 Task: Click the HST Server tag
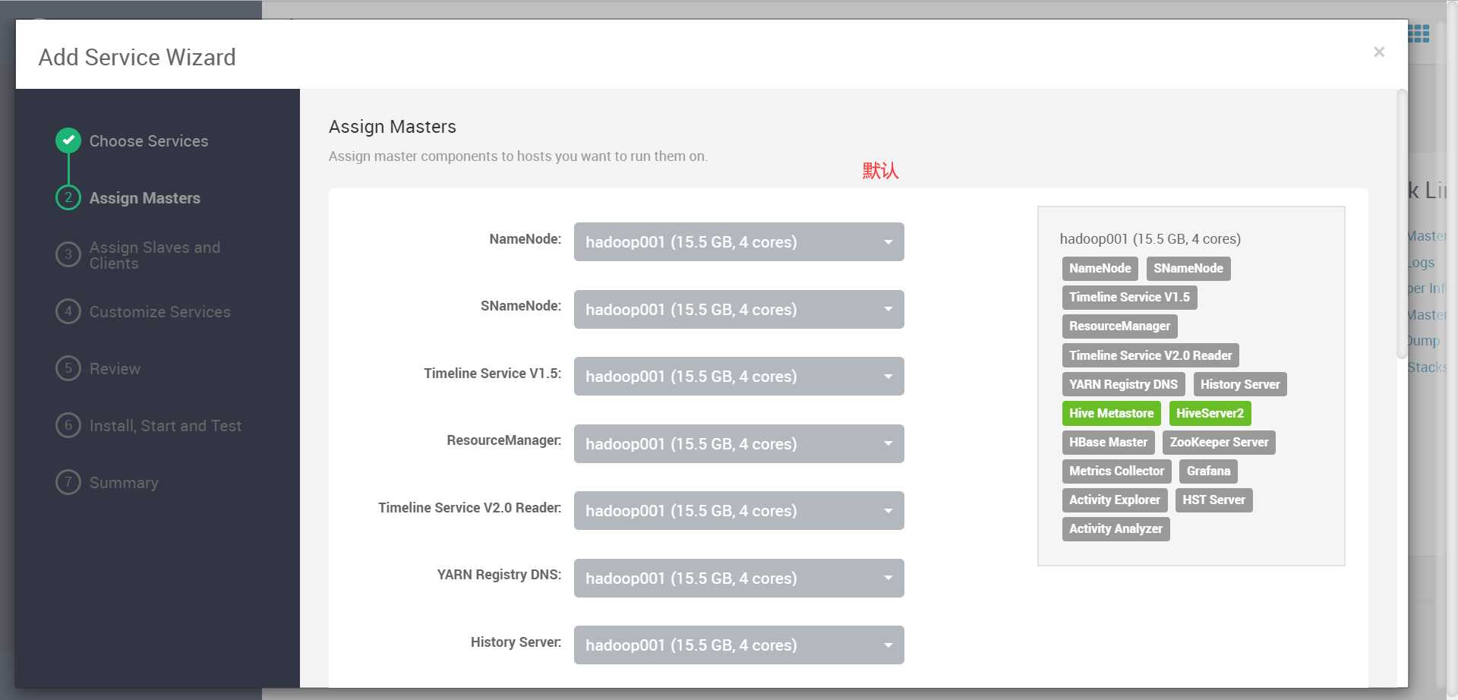tap(1213, 500)
